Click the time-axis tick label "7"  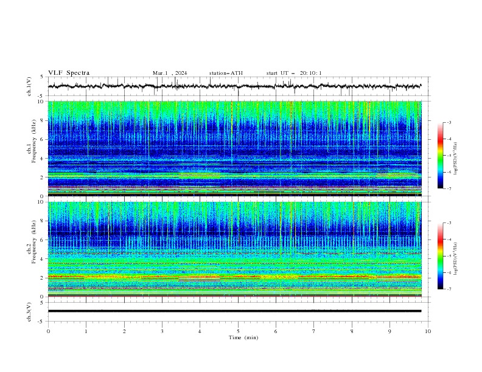coord(314,331)
